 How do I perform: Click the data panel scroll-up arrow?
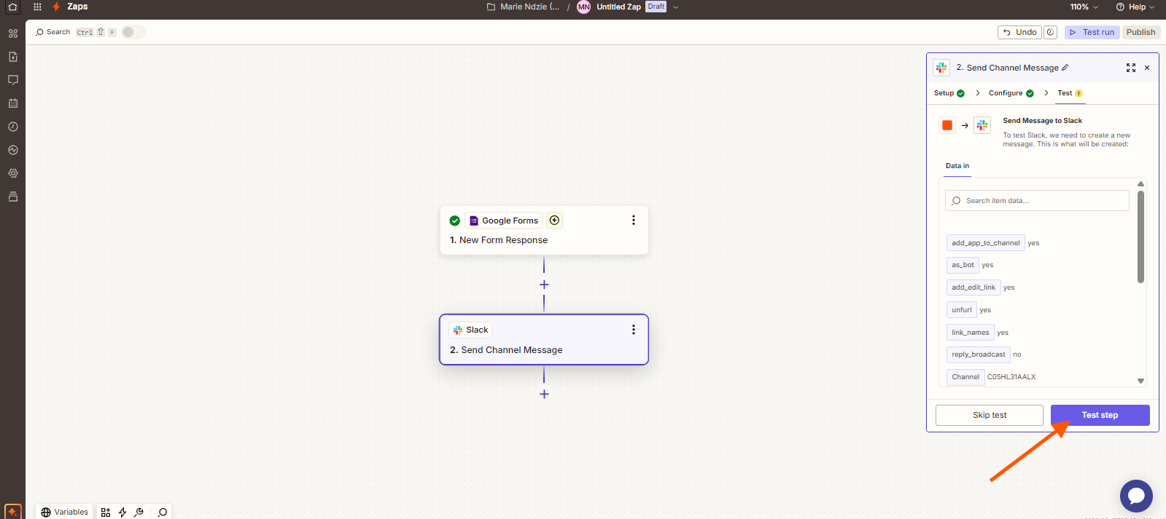(1140, 183)
